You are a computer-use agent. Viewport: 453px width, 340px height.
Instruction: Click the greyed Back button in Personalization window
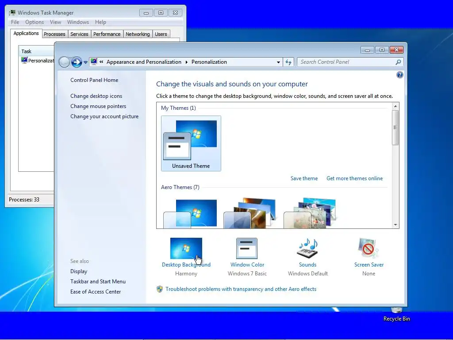click(64, 62)
